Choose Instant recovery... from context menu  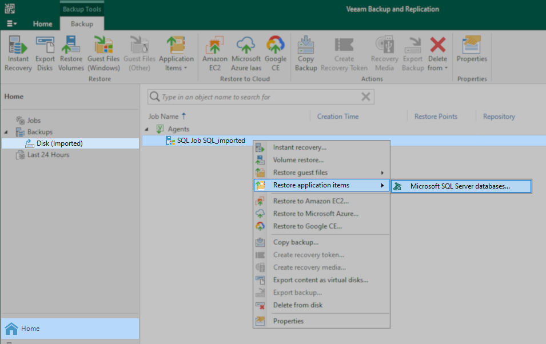point(321,147)
